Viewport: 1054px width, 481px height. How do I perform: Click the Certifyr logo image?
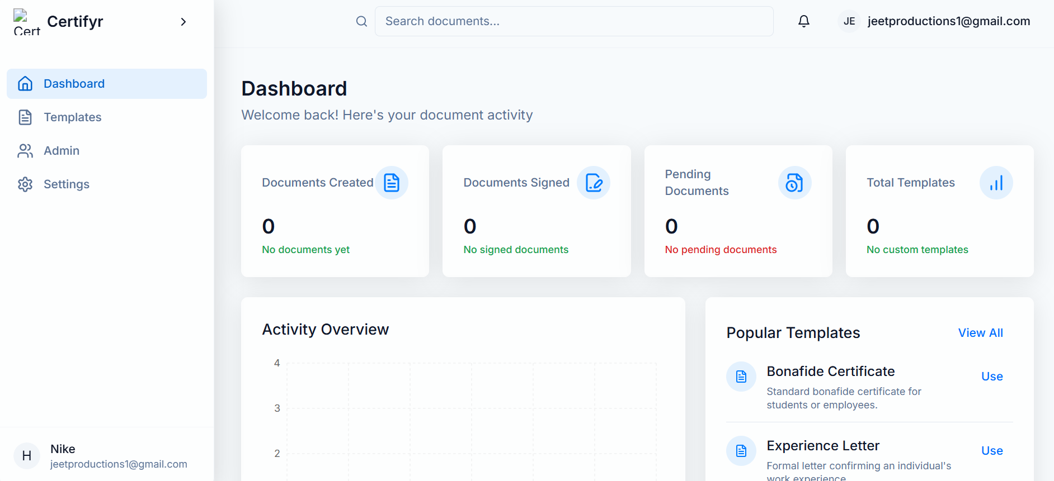click(x=26, y=22)
